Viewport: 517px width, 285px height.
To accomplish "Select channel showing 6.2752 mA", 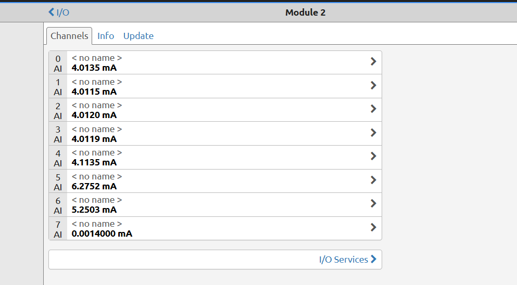I will [x=94, y=186].
